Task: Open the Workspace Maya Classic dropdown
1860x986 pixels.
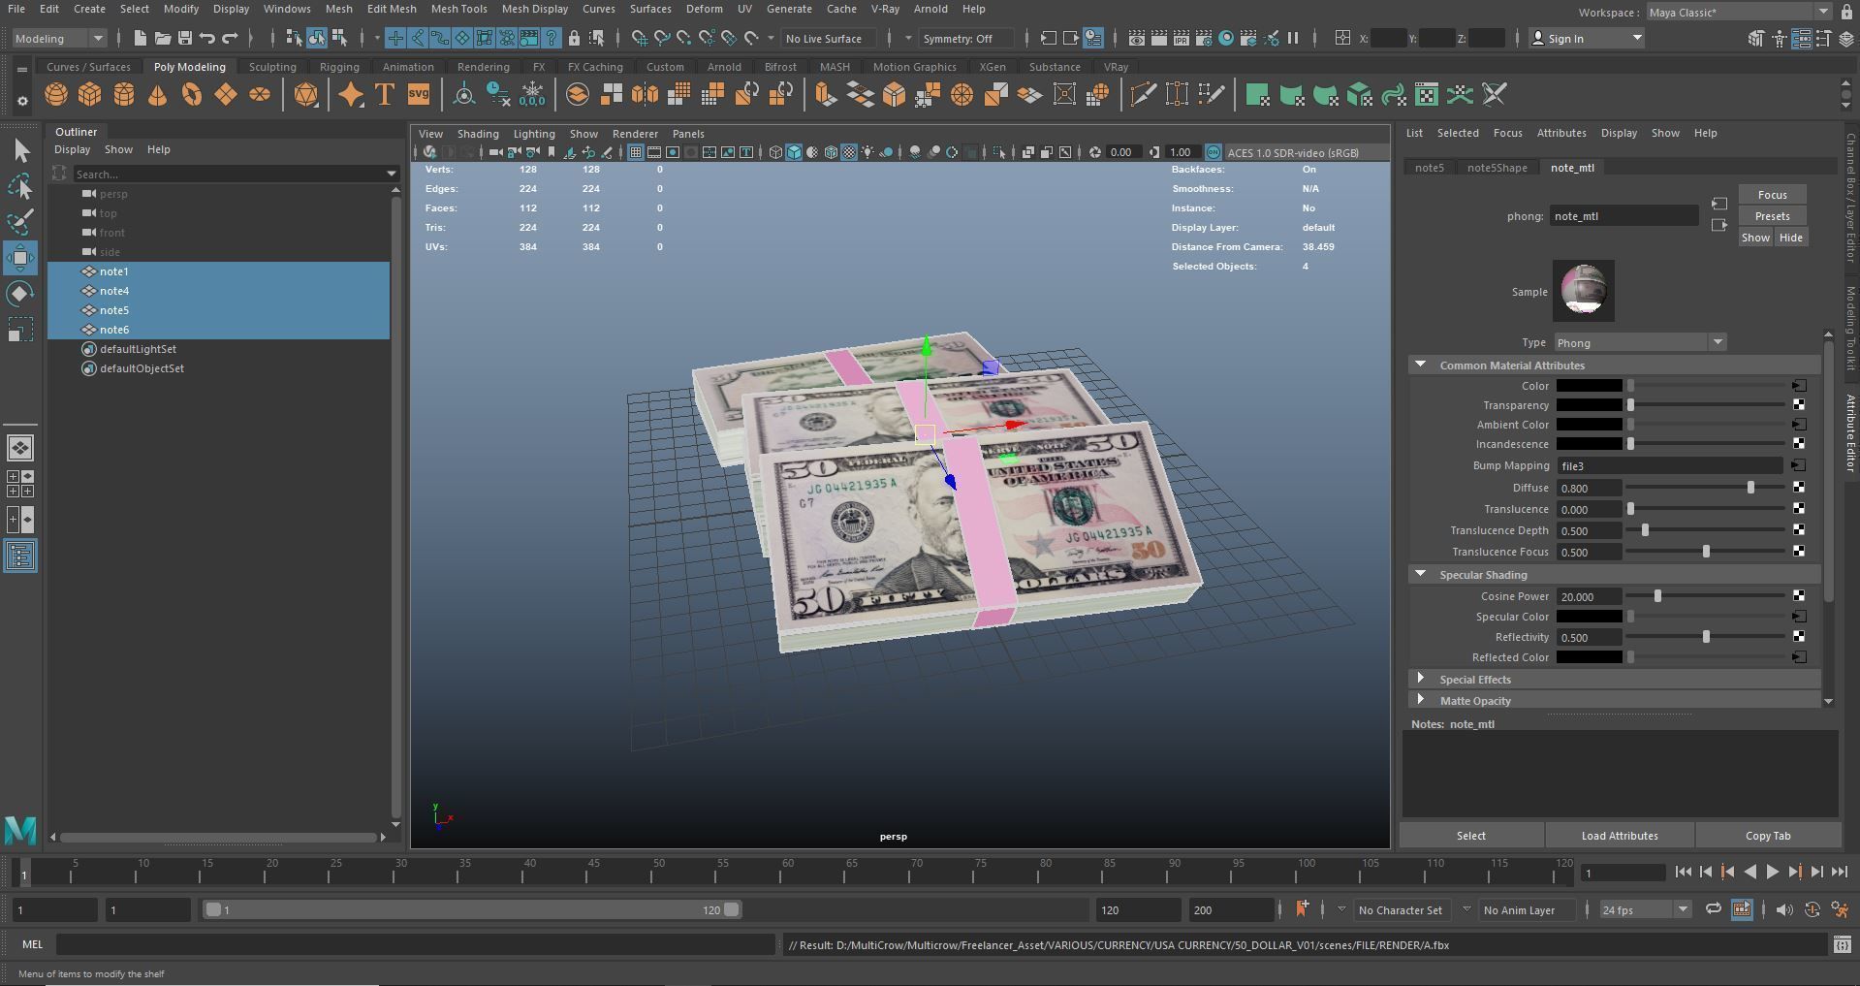Action: click(x=1738, y=13)
